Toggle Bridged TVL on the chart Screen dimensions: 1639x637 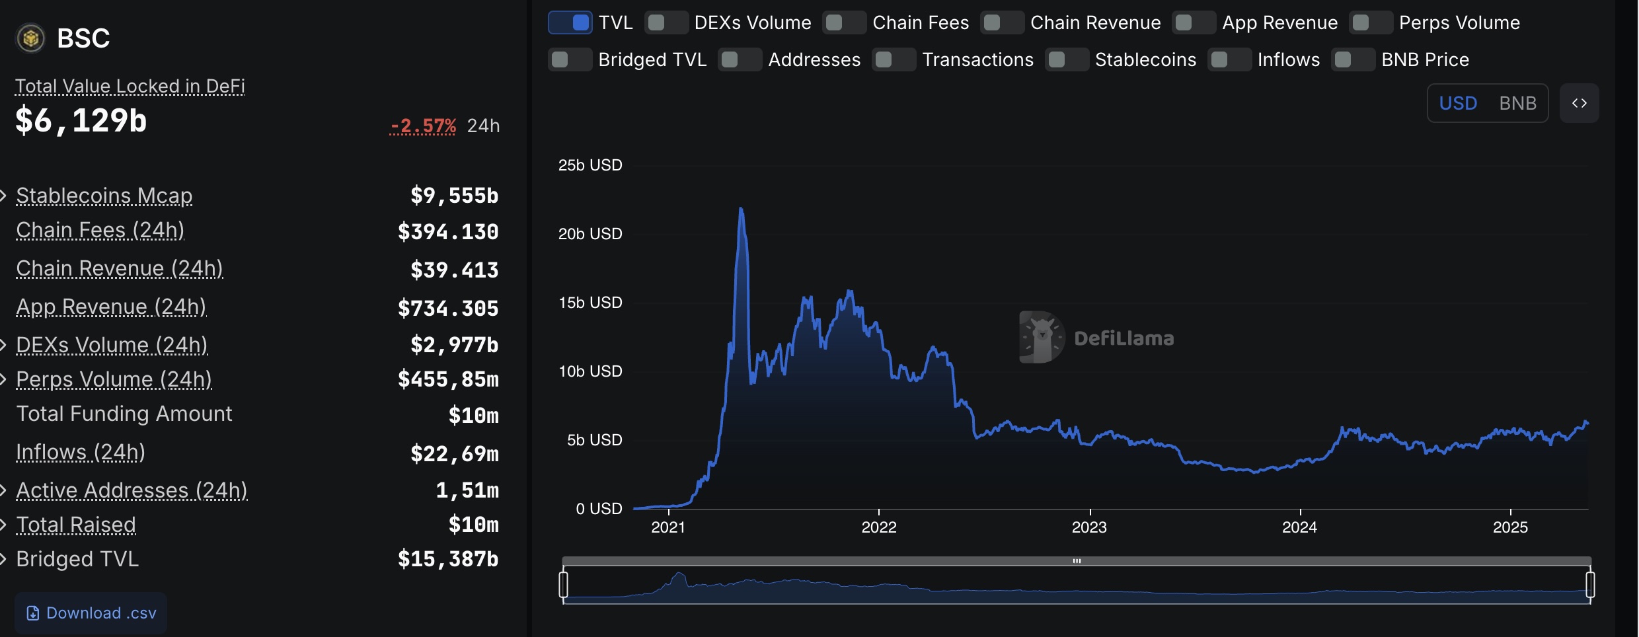coord(570,59)
